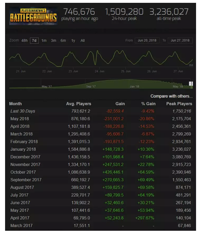Click the Sep '17 navigator label

[x=91, y=87]
